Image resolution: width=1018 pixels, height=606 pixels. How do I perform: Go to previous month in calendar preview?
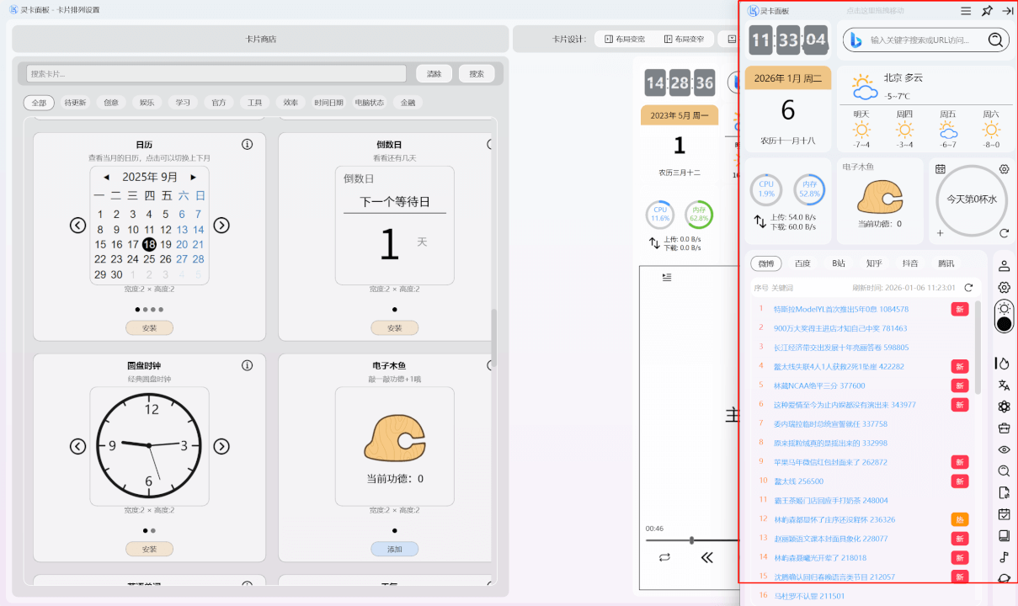coord(106,178)
